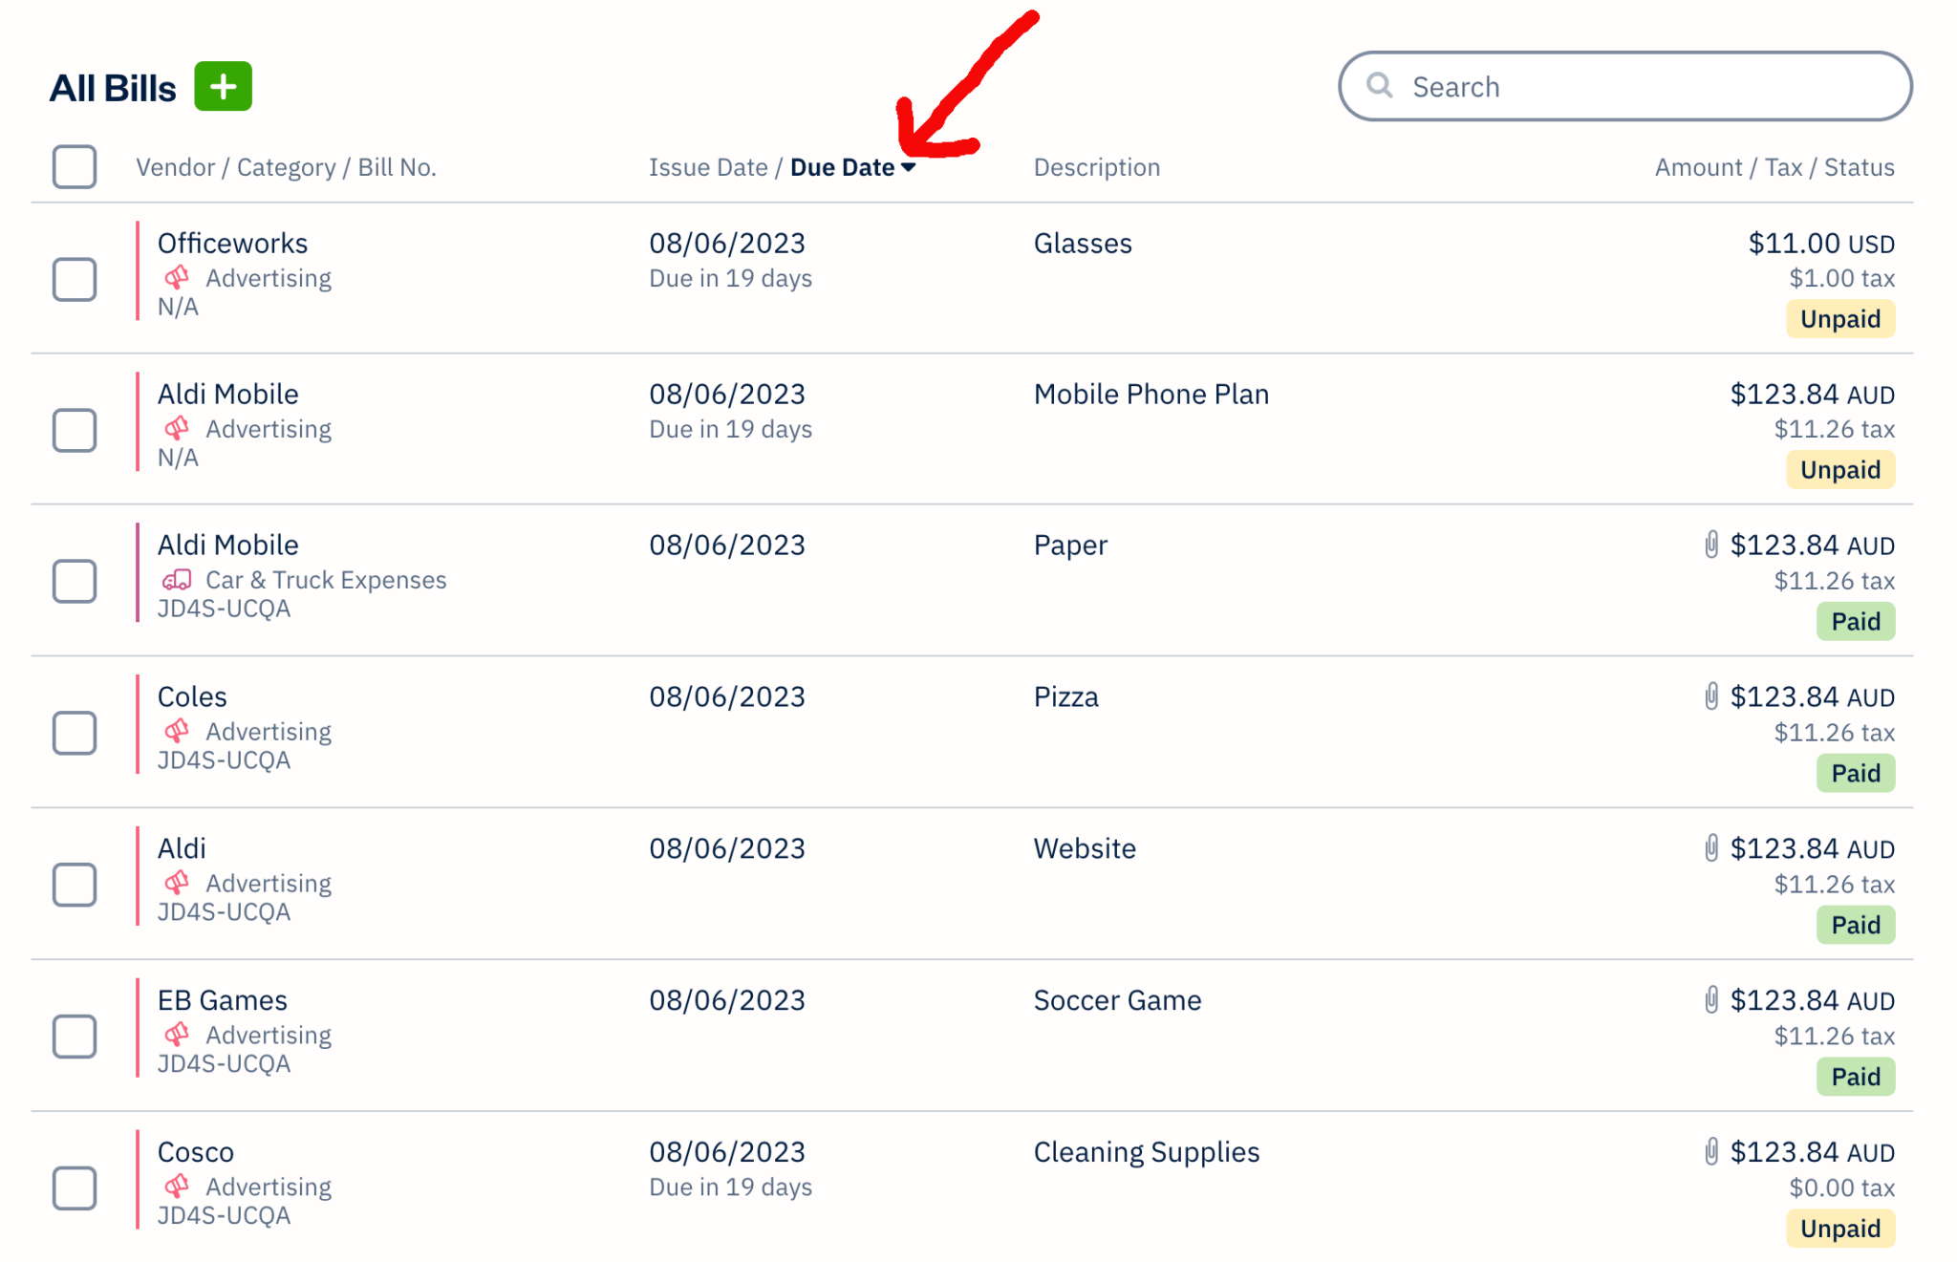Viewport: 1957px width, 1262px height.
Task: Toggle the select-all checkbox in the header
Action: [x=74, y=167]
